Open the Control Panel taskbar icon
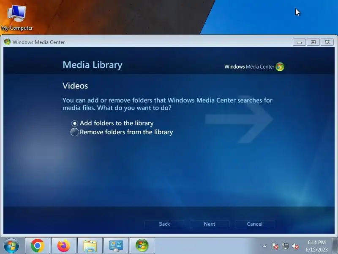The image size is (338, 254). [x=116, y=246]
